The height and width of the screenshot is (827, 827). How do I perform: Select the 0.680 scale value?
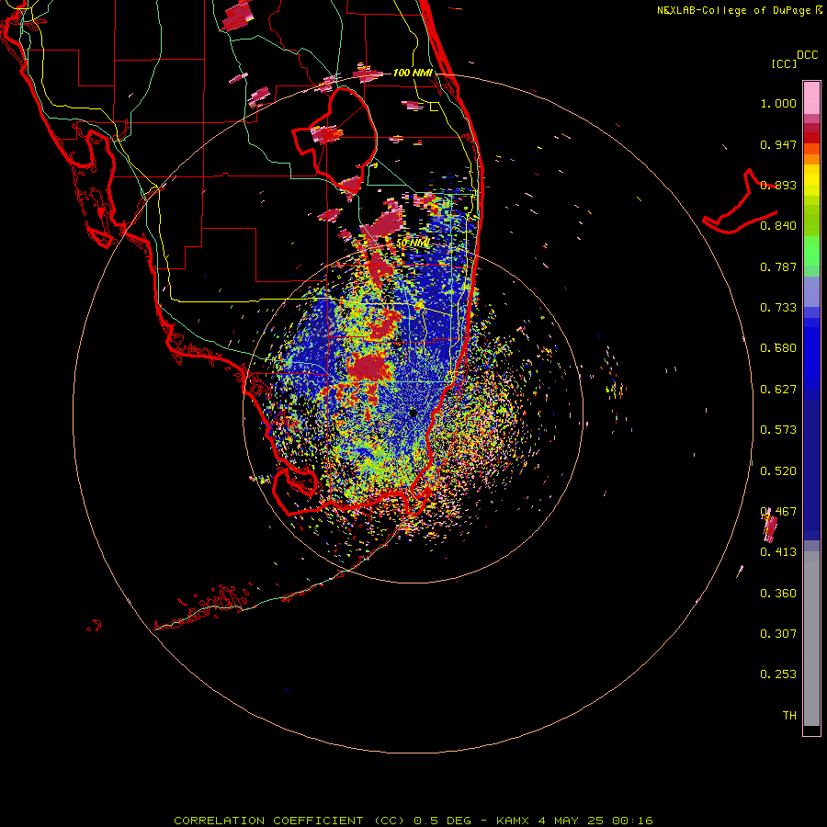778,348
